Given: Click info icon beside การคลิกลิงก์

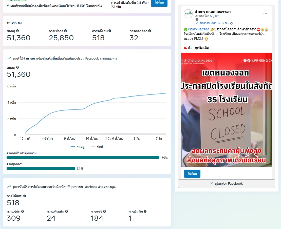Looking at the screenshot, I should click(150, 31).
